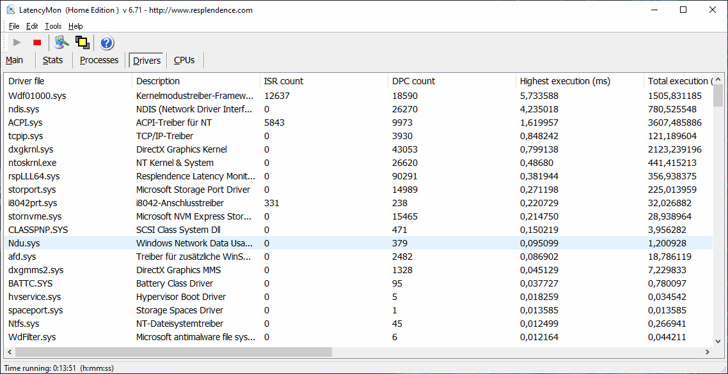Select the hvservice.sys driver row
Image resolution: width=728 pixels, height=374 pixels.
pyautogui.click(x=358, y=297)
